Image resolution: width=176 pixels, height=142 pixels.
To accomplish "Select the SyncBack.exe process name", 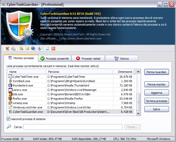I will pos(21,81).
